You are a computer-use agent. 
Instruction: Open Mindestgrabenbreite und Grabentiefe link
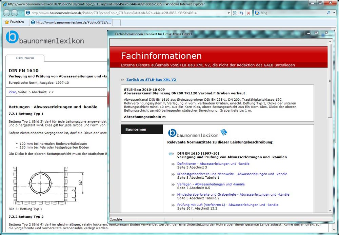click(x=233, y=194)
